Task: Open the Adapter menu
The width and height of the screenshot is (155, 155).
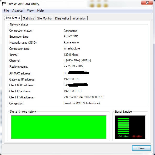Action: click(x=18, y=11)
